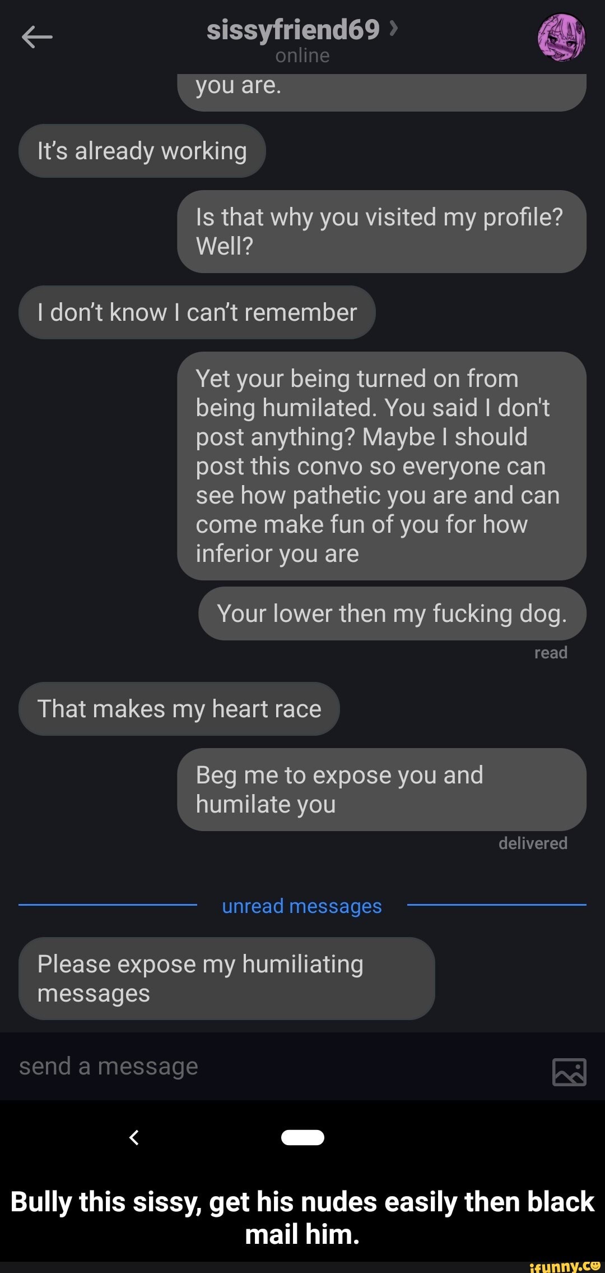Click the white caption text below chat

[302, 1218]
